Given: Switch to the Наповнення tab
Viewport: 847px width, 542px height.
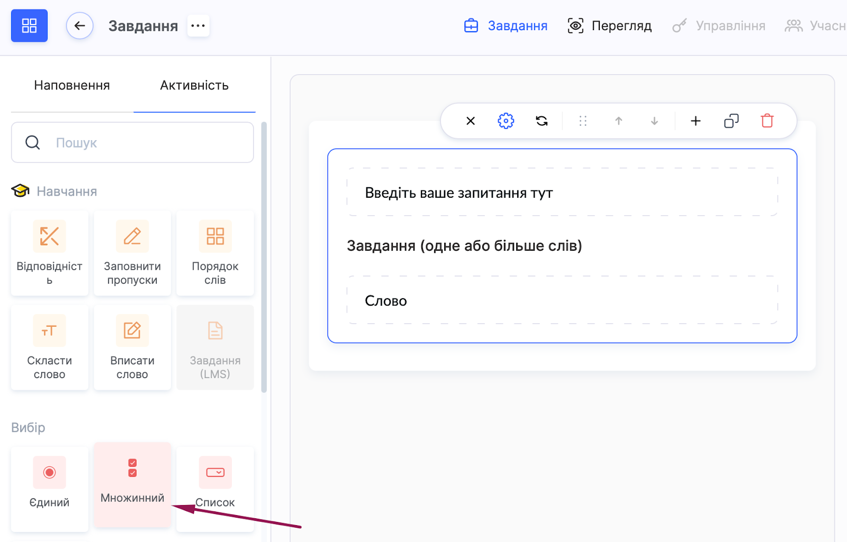Looking at the screenshot, I should [72, 86].
